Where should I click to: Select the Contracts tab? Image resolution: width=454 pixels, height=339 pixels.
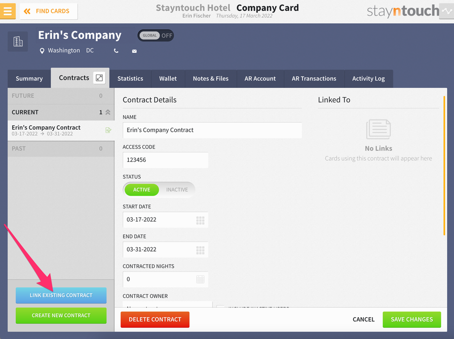pyautogui.click(x=74, y=77)
